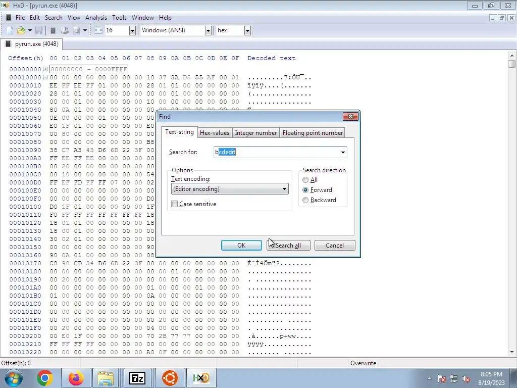This screenshot has width=517, height=388.
Task: Click the Open disk toolbar icon
Action: [65, 30]
